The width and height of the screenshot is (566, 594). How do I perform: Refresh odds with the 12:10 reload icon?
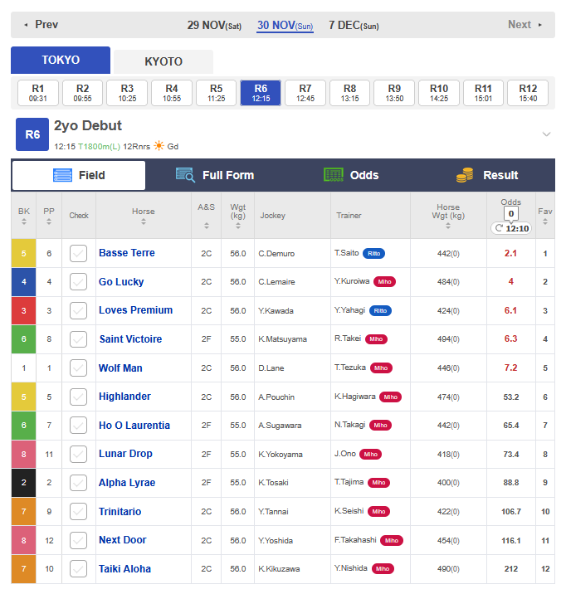click(499, 228)
